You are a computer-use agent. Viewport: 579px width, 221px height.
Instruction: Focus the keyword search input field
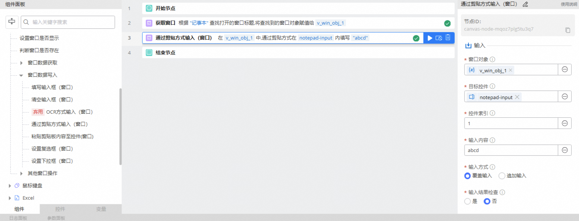[68, 22]
